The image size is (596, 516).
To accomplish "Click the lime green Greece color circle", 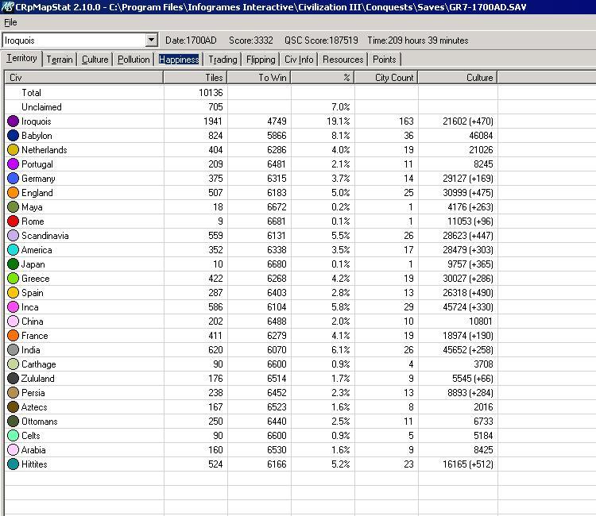I will (13, 279).
